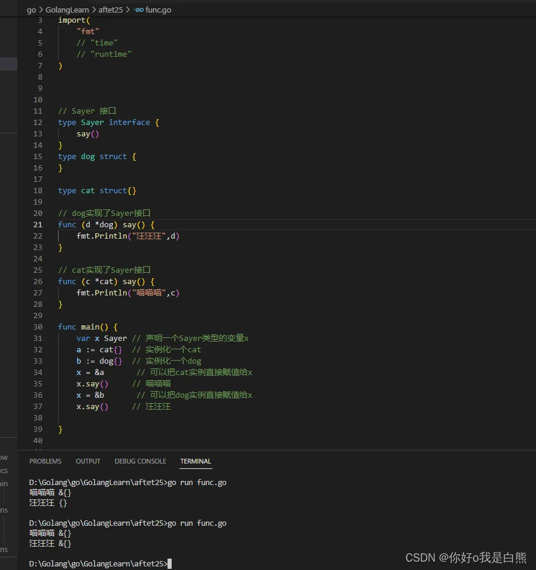The image size is (536, 570).
Task: Click terminal output '汪汪汪 {}'
Action: (x=48, y=503)
